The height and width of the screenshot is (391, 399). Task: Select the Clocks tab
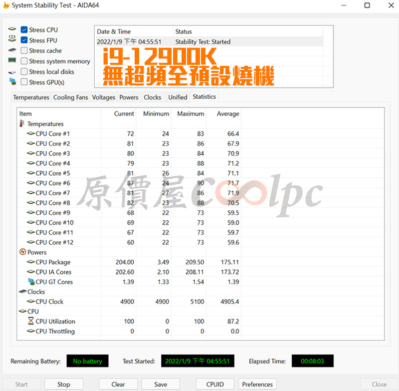pos(153,97)
